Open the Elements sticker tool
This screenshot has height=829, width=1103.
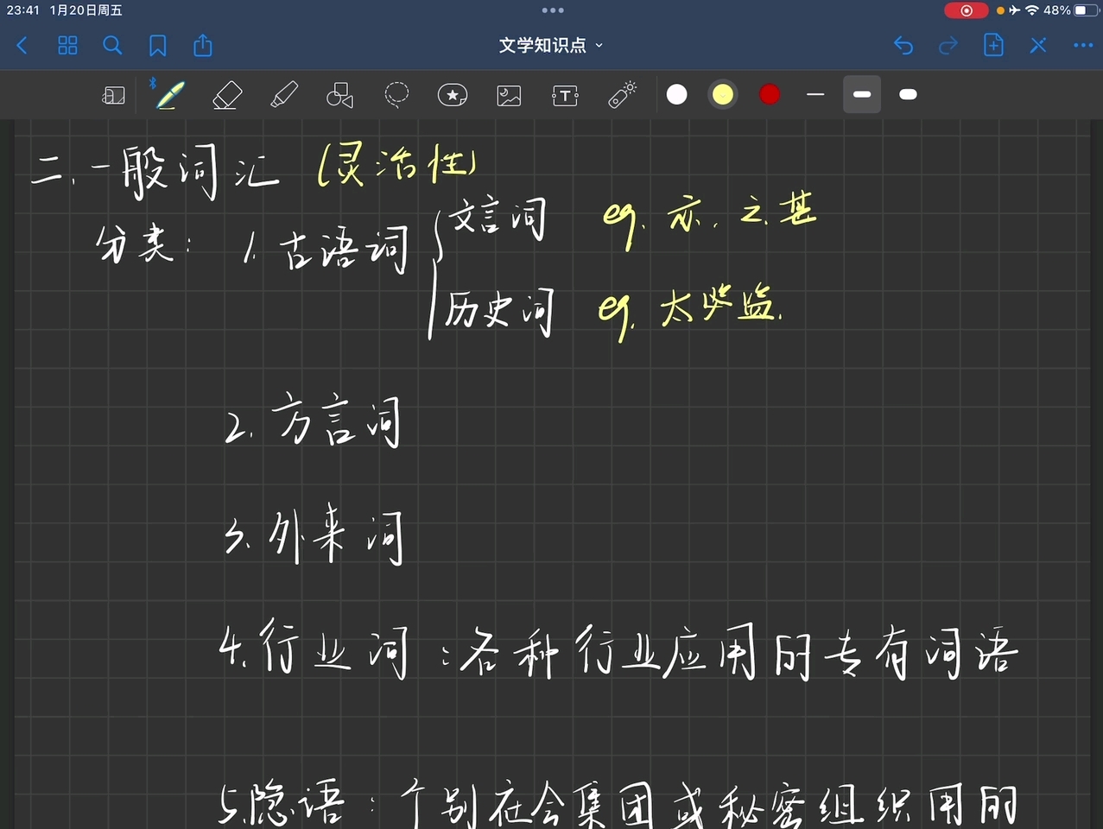click(453, 95)
